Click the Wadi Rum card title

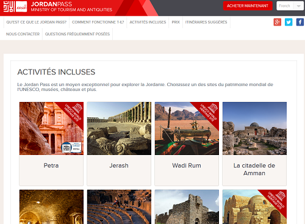pos(187,165)
